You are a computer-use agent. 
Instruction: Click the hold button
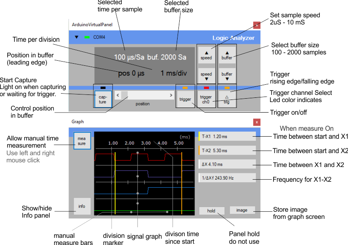click(x=211, y=211)
